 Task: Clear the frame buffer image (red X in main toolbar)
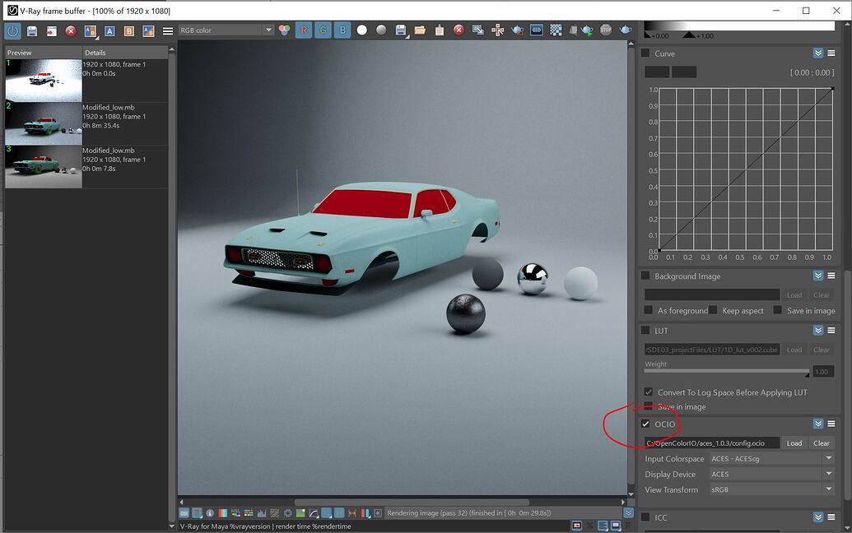[x=459, y=30]
